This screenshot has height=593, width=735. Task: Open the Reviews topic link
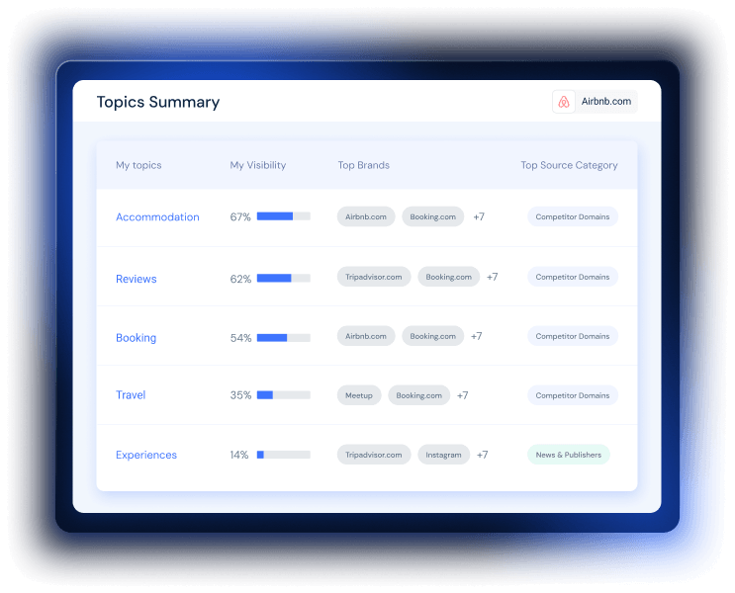[x=136, y=279]
